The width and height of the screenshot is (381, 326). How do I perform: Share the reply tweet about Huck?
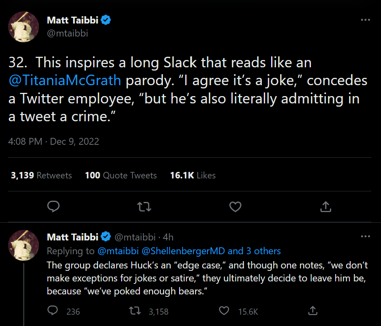point(313,311)
